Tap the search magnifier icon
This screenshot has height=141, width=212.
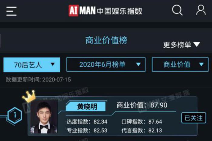point(177,10)
